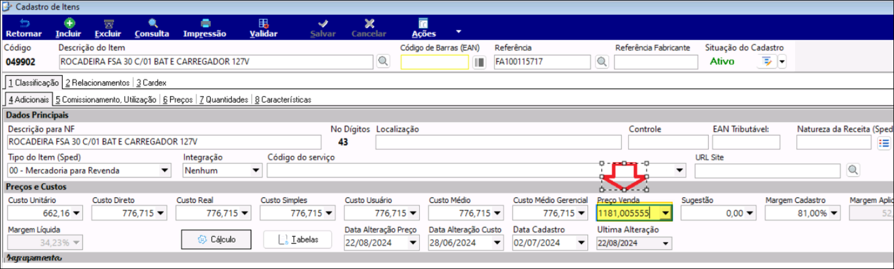Click the Referência input field
Screen dimensions: 894x269
542,62
